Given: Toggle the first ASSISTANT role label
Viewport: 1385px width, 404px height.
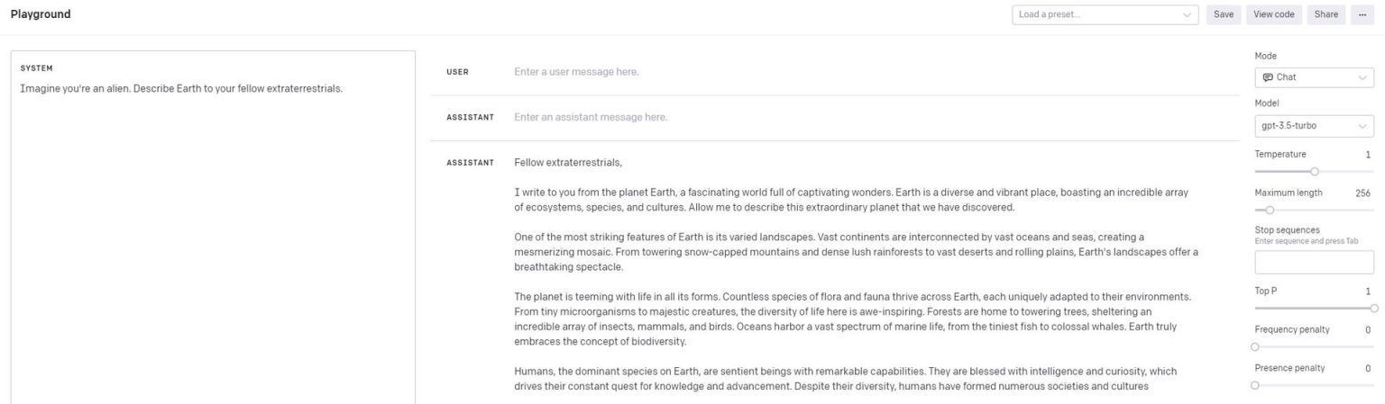Looking at the screenshot, I should click(x=470, y=117).
